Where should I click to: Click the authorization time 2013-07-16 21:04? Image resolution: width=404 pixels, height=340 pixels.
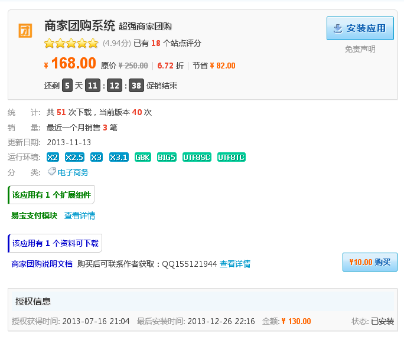(96, 321)
